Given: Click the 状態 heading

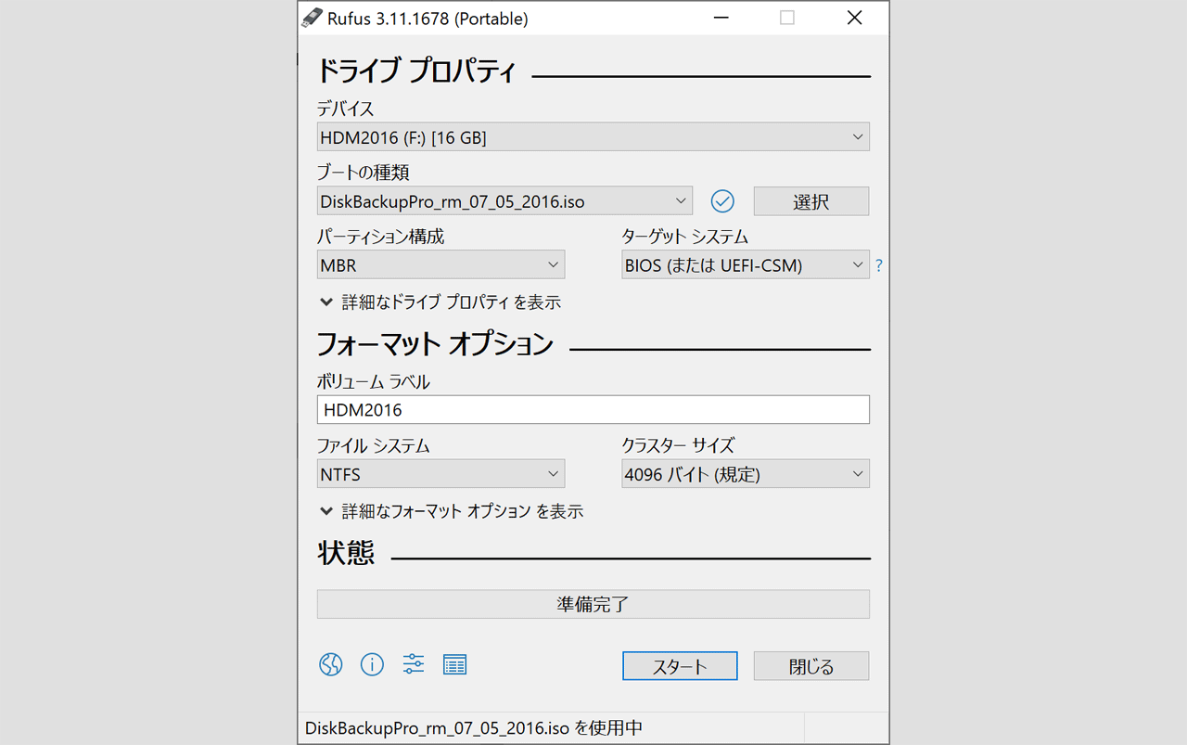Looking at the screenshot, I should point(346,553).
